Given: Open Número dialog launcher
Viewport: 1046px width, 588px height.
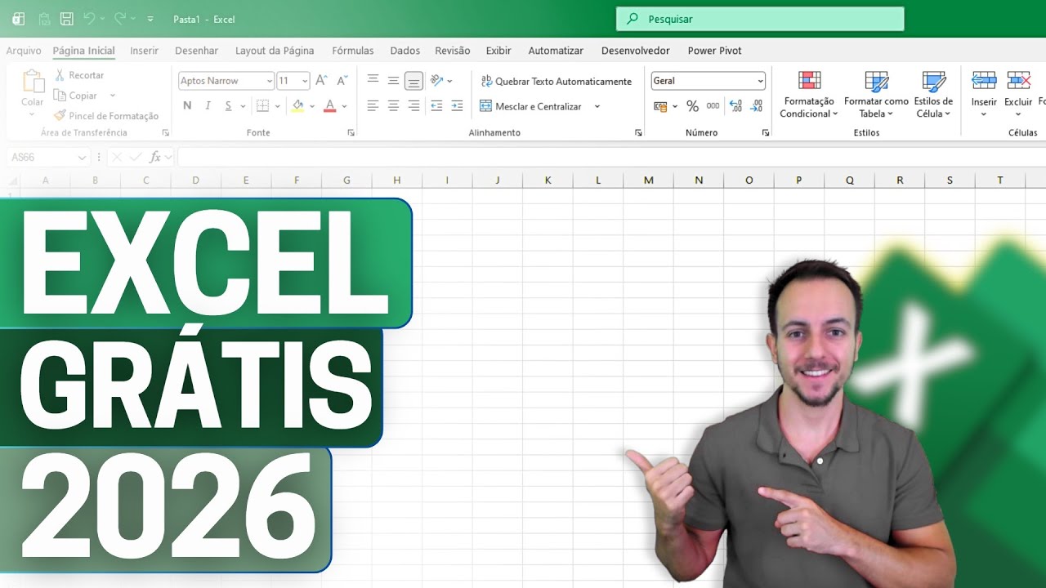Looking at the screenshot, I should 766,132.
